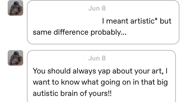The height and width of the screenshot is (102, 188).
Task: Open the avatar beside the "You should always yap" message
Action: pos(15,58)
